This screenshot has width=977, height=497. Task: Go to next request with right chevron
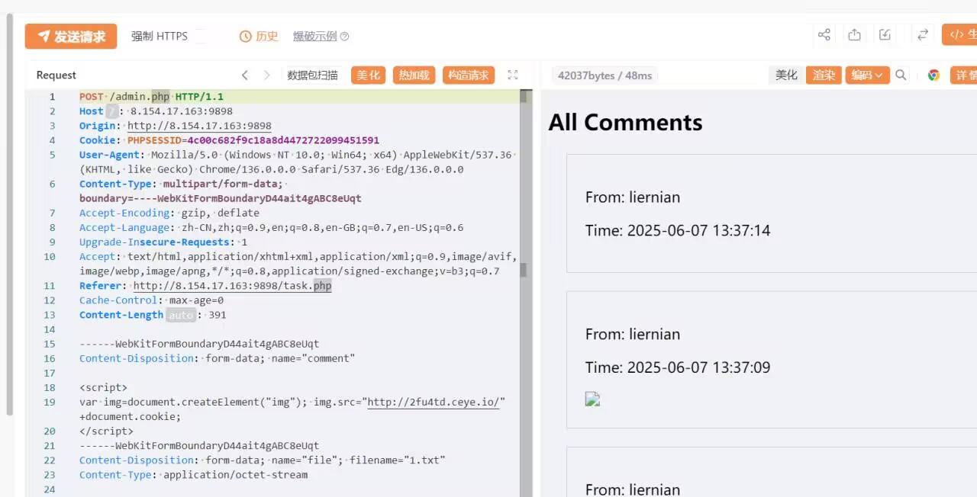267,75
